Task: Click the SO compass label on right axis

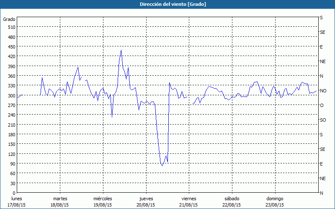Action: click(x=322, y=120)
